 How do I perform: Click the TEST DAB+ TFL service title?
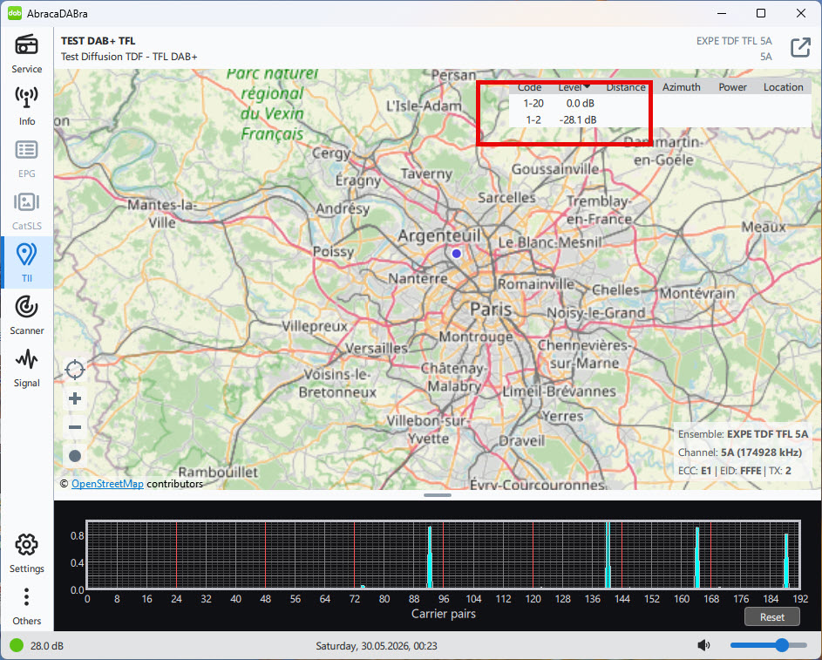pyautogui.click(x=98, y=41)
